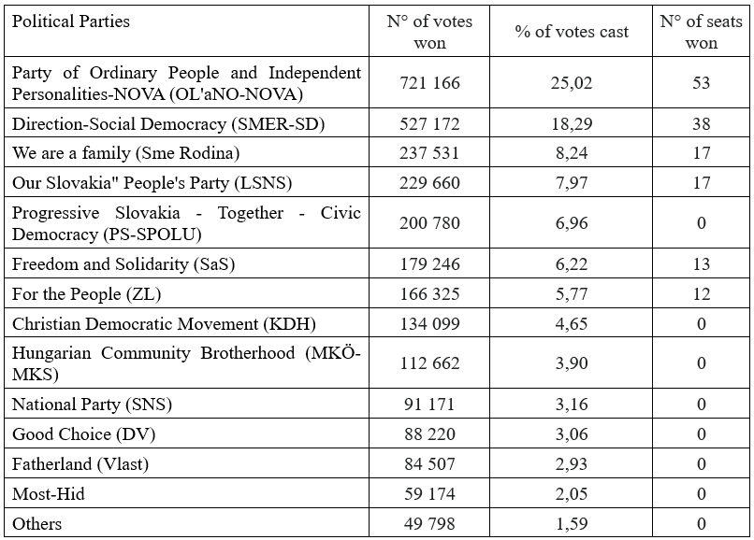
Task: Click the Most-Hid party cell
Action: coord(186,493)
